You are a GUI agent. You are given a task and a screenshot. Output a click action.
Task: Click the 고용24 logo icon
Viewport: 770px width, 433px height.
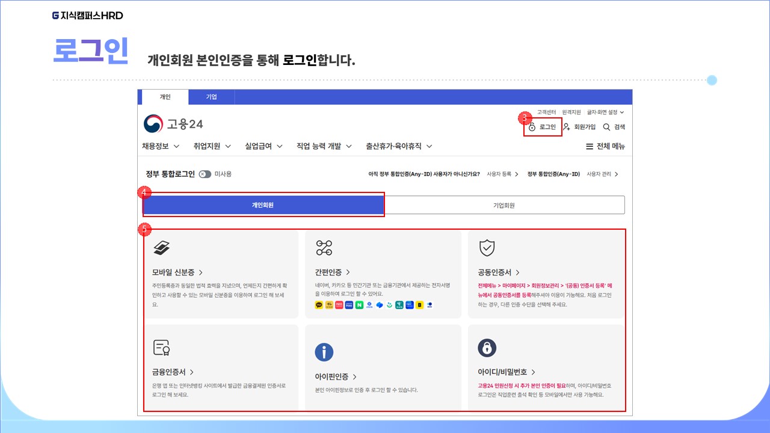[153, 124]
